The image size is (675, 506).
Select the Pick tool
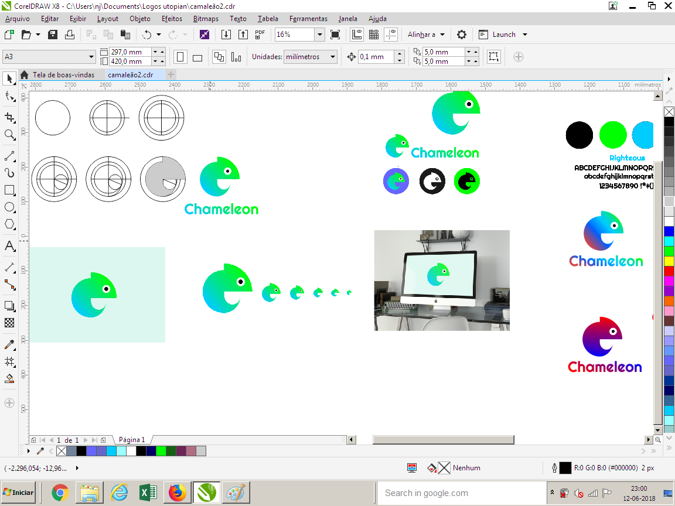tap(9, 78)
